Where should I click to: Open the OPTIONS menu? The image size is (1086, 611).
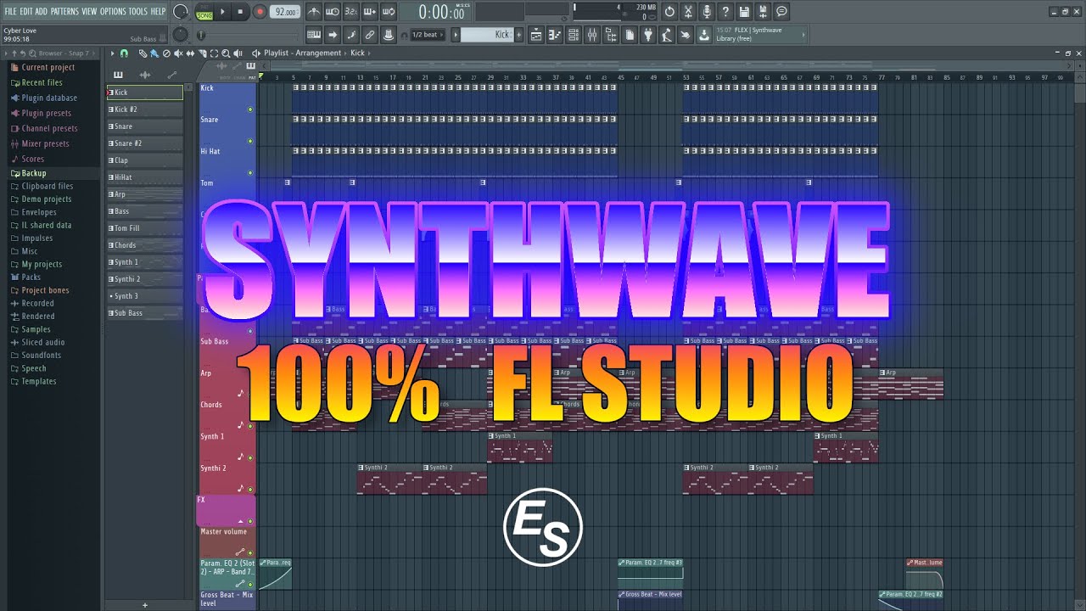coord(113,11)
